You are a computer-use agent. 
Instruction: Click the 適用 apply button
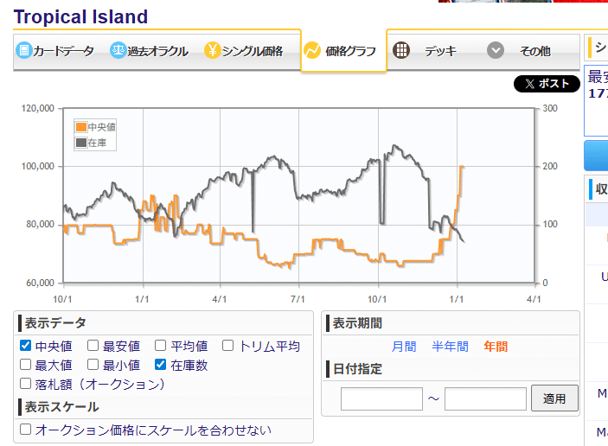pos(554,398)
